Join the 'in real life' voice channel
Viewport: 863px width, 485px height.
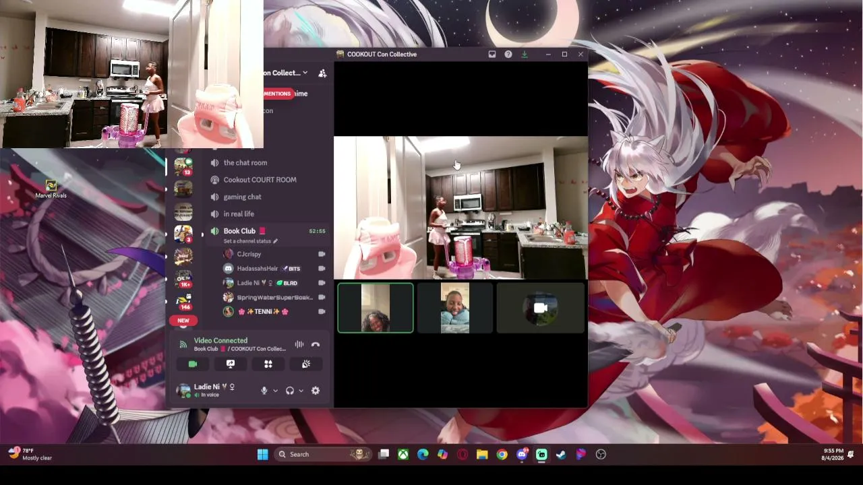click(x=239, y=214)
